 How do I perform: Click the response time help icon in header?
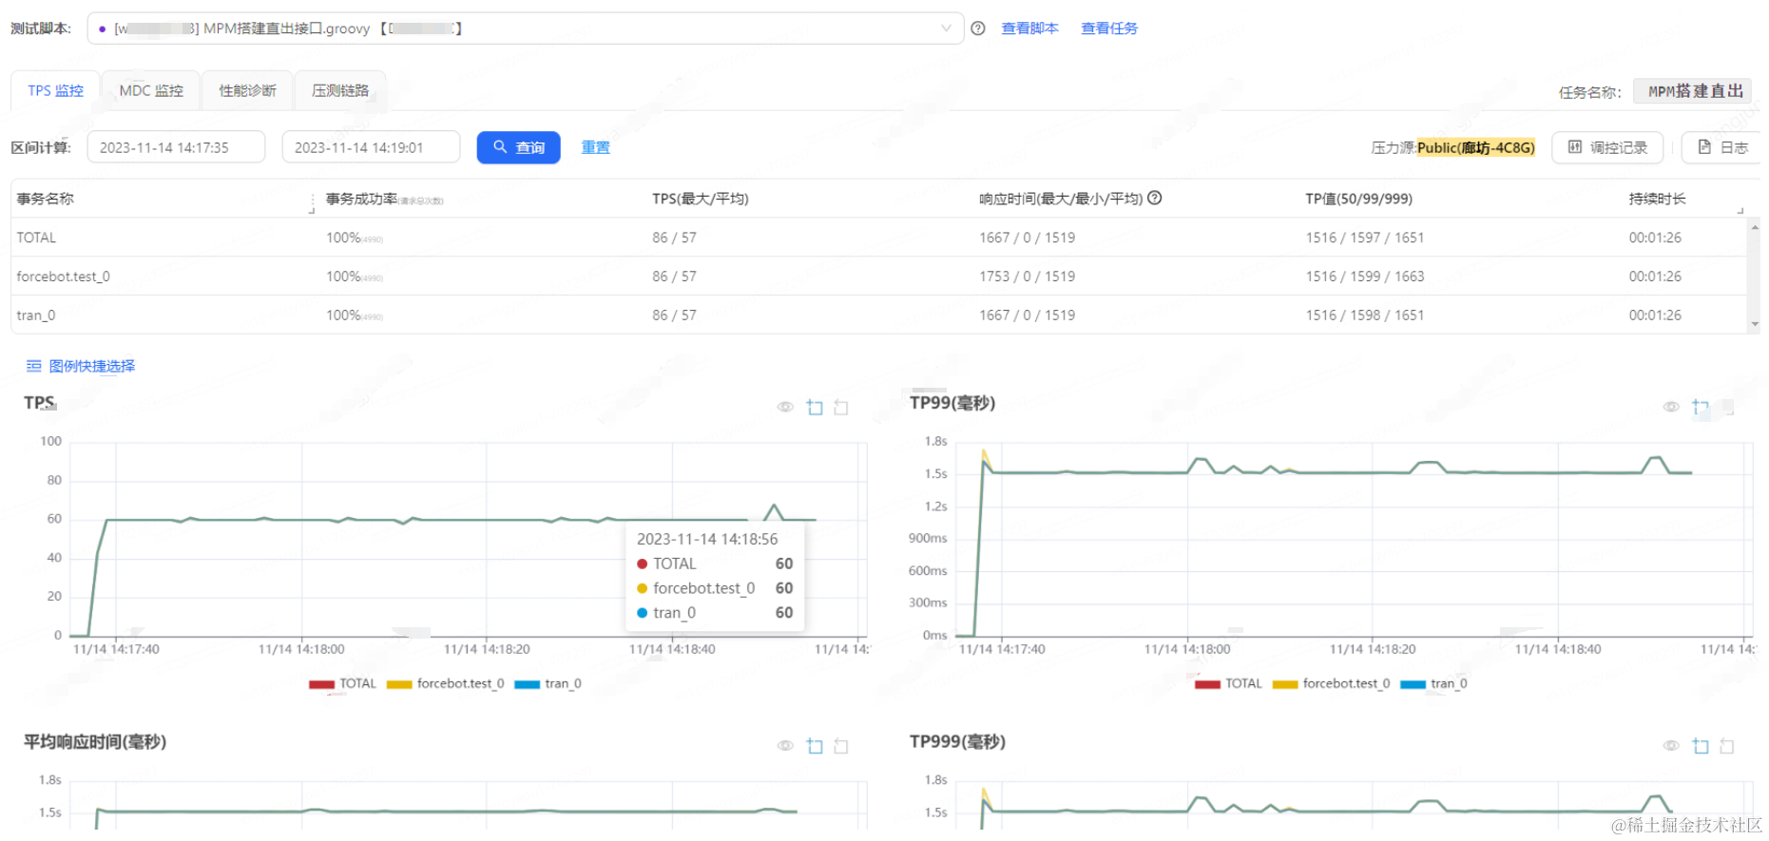point(1155,198)
